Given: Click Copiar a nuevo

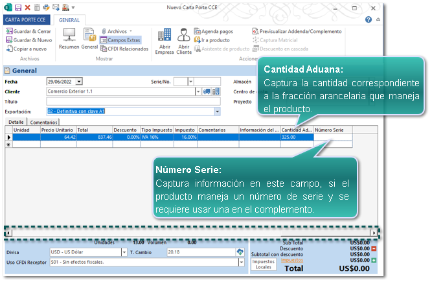Looking at the screenshot, I should click(x=27, y=49).
